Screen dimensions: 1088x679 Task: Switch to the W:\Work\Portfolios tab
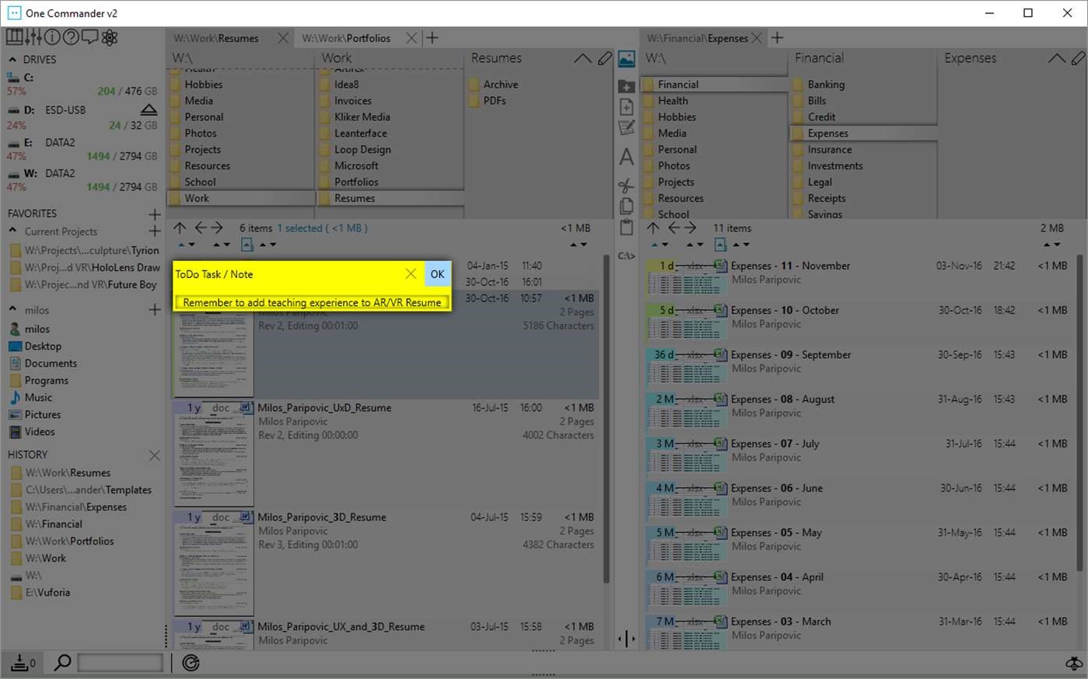347,38
